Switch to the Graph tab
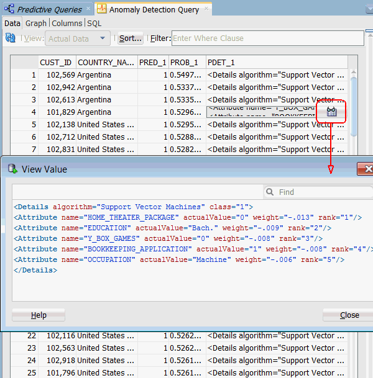 (35, 24)
